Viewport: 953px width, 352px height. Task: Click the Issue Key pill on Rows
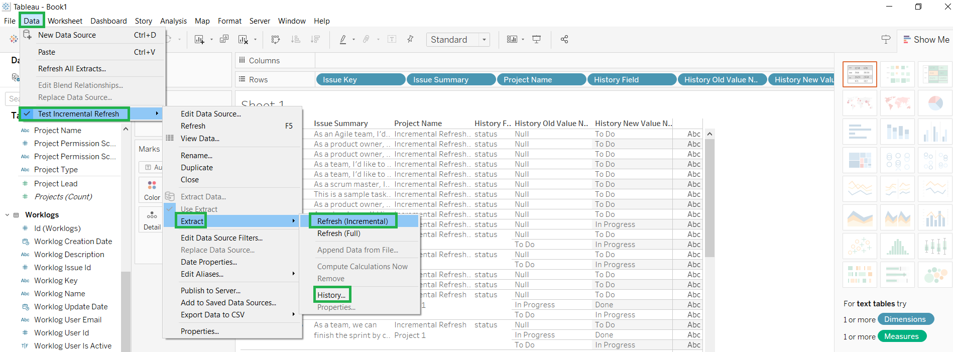pyautogui.click(x=361, y=79)
